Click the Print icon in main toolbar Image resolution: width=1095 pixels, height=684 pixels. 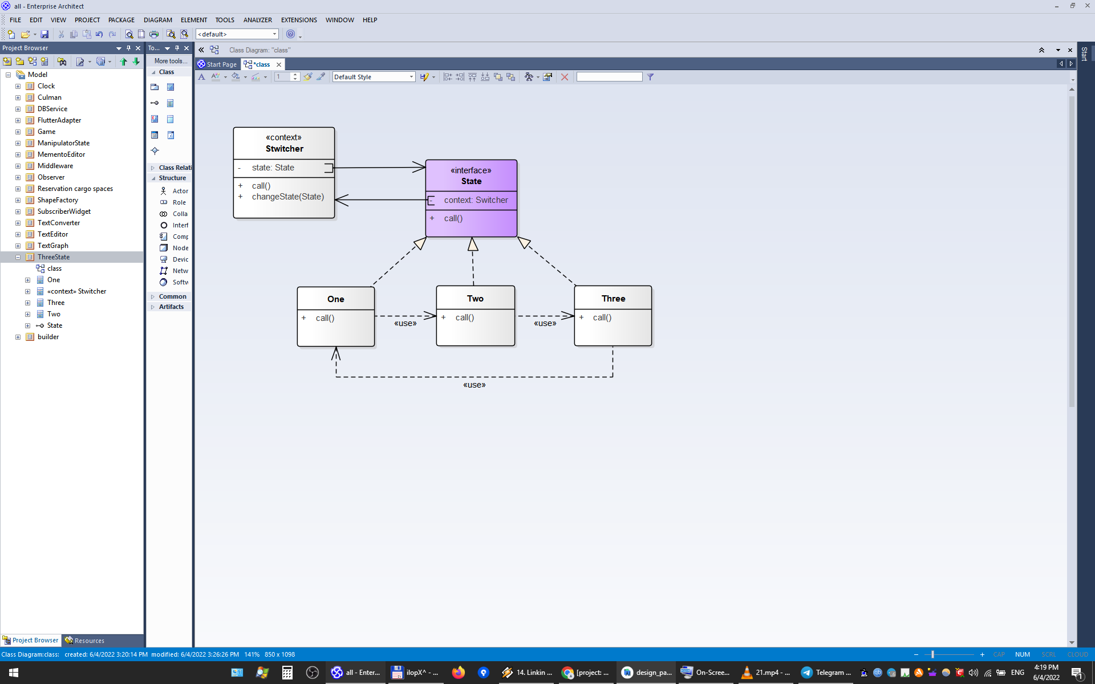pos(154,34)
